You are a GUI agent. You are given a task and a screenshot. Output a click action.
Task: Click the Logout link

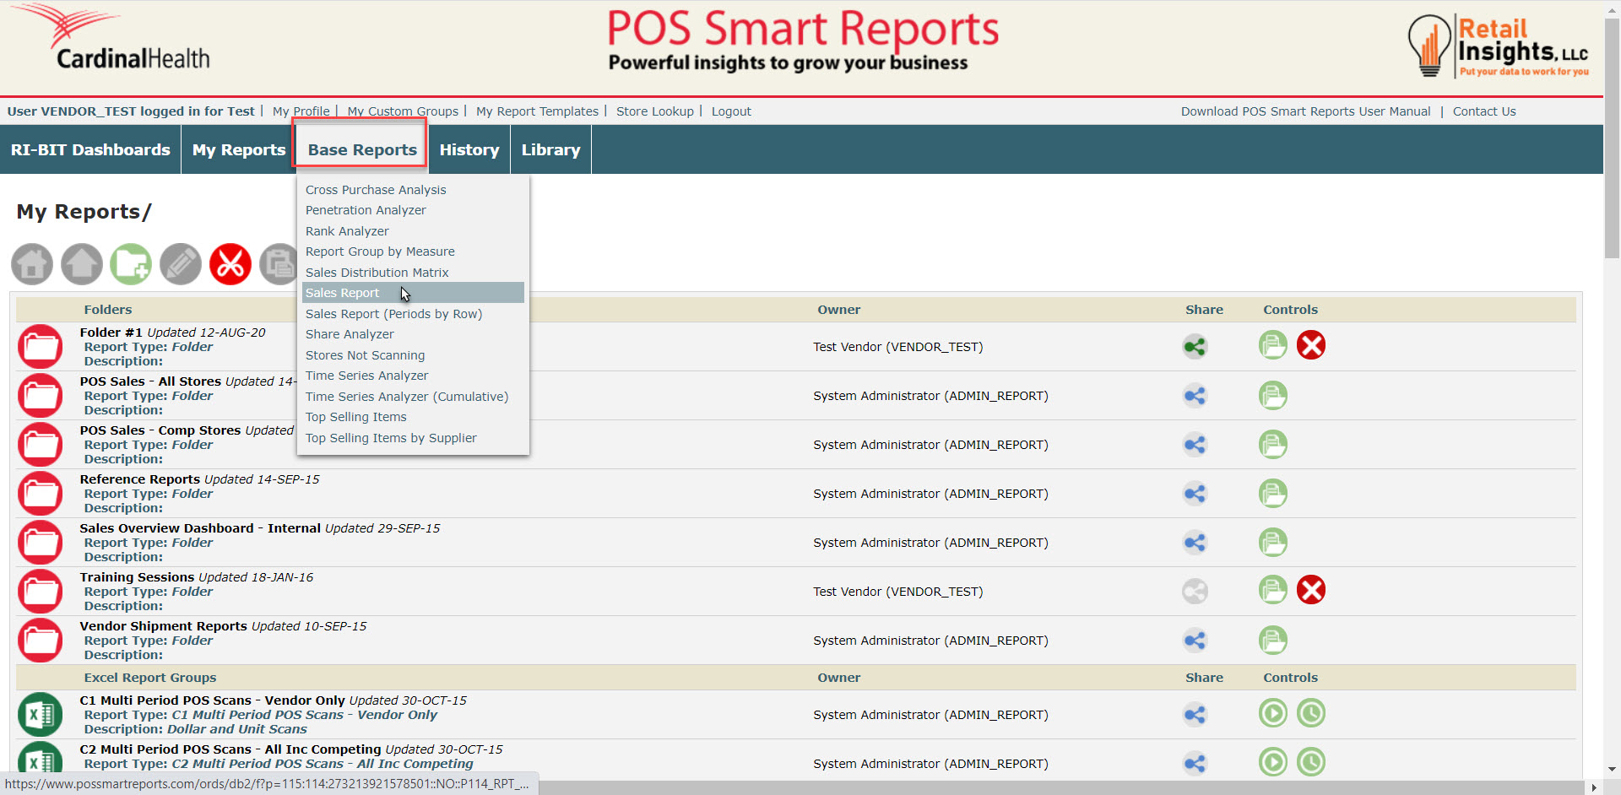[731, 111]
